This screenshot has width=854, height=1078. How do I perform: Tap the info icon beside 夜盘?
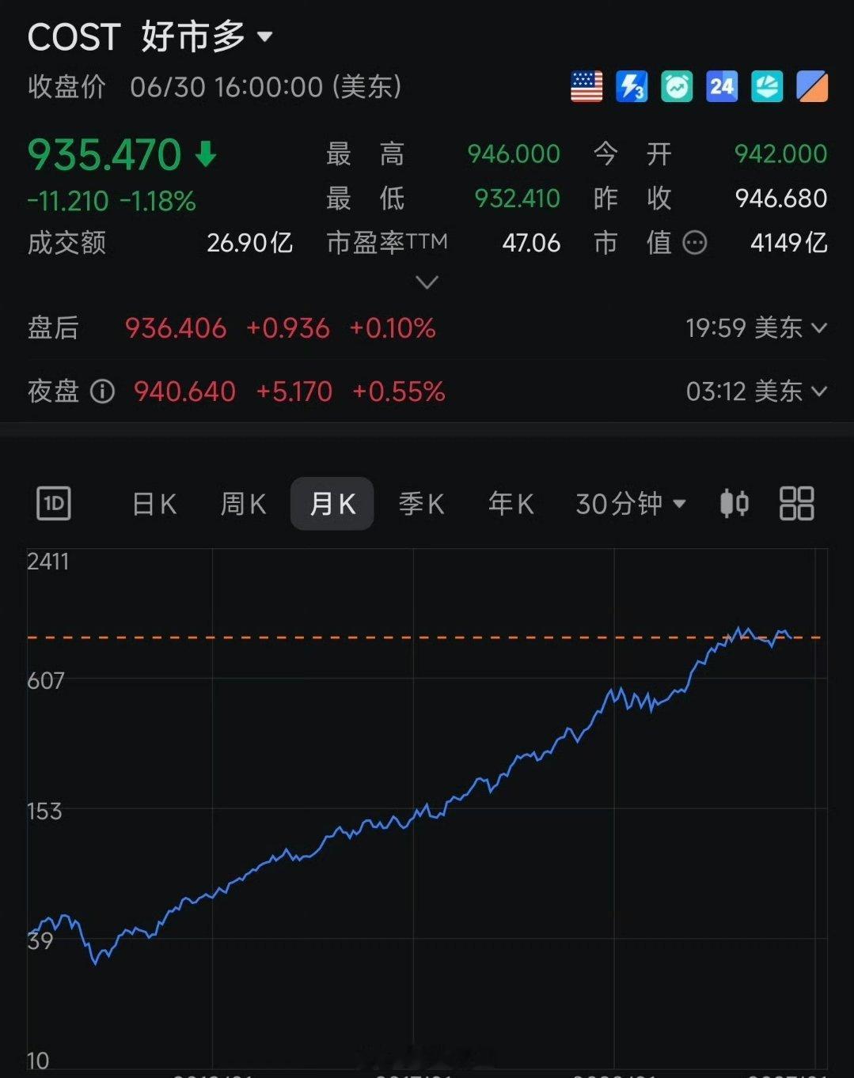(x=102, y=391)
